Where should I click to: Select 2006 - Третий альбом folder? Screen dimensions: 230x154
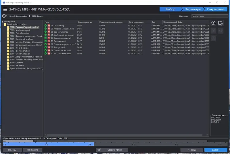coord(20,33)
